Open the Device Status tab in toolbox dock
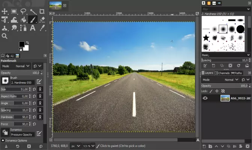The width and height of the screenshot is (252, 150). click(x=7, y=56)
